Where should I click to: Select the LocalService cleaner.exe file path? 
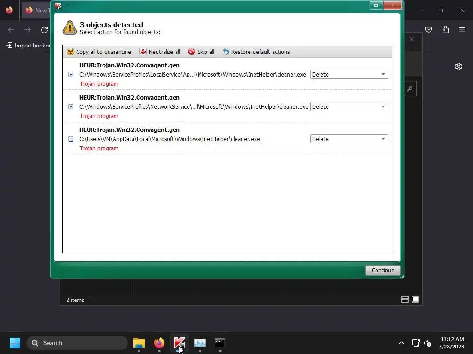193,74
